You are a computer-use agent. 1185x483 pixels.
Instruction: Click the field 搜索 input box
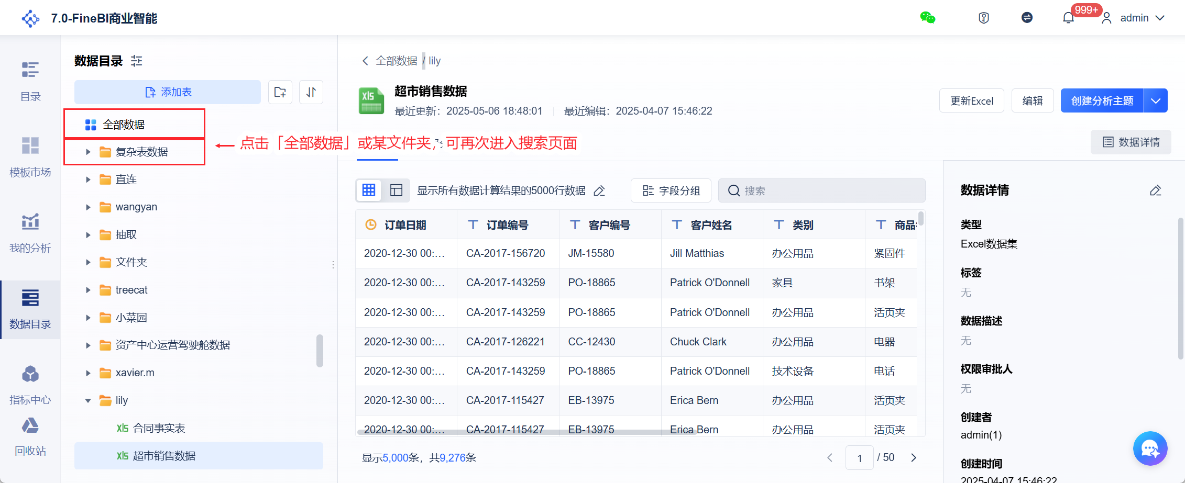pyautogui.click(x=821, y=190)
